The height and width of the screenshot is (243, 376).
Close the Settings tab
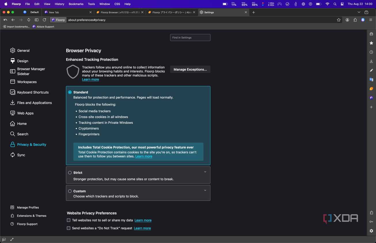pyautogui.click(x=246, y=12)
